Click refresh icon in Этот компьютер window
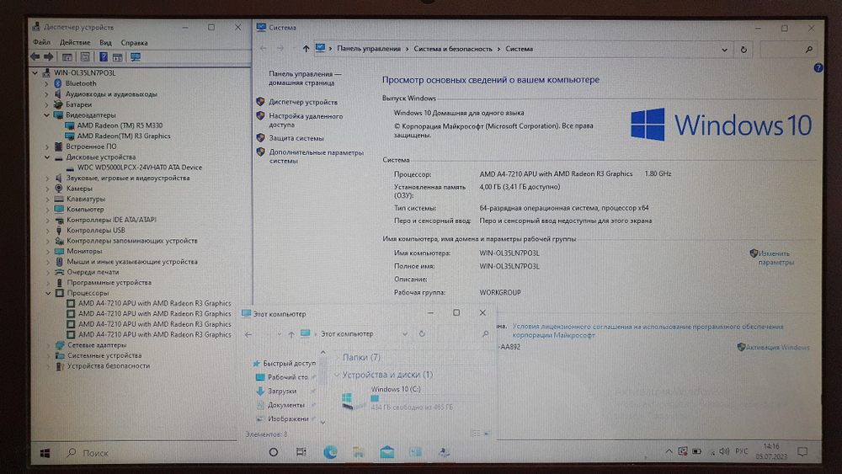This screenshot has height=474, width=842. pos(422,334)
